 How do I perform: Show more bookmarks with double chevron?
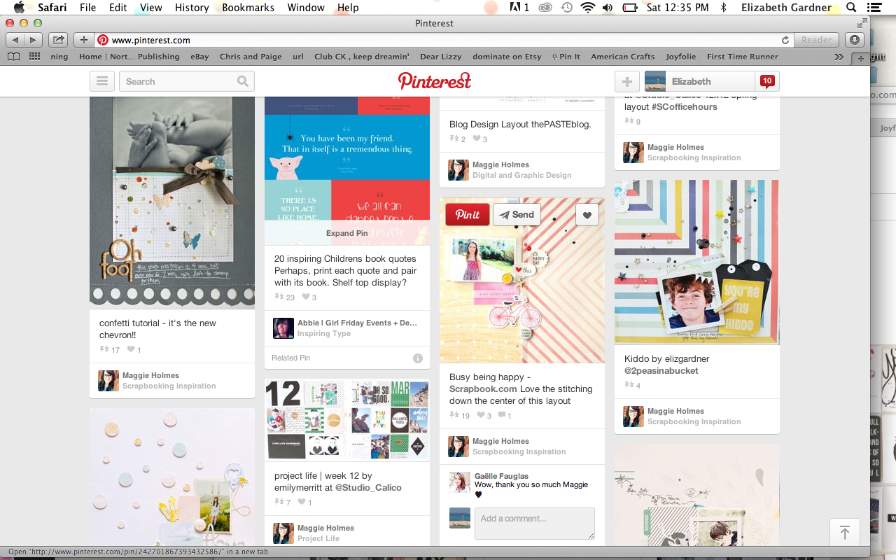(x=839, y=57)
